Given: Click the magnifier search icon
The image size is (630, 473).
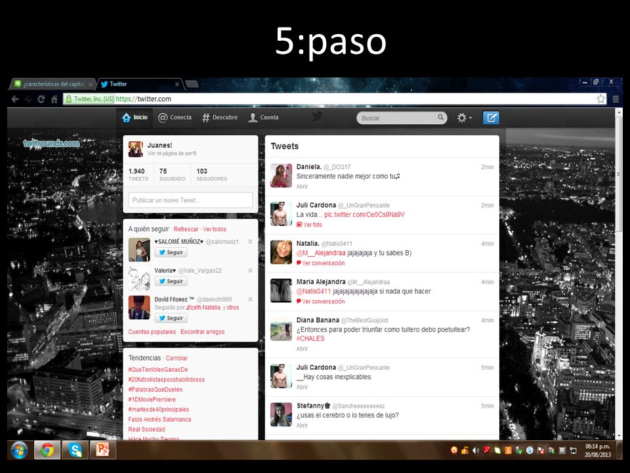Looking at the screenshot, I should pos(440,118).
